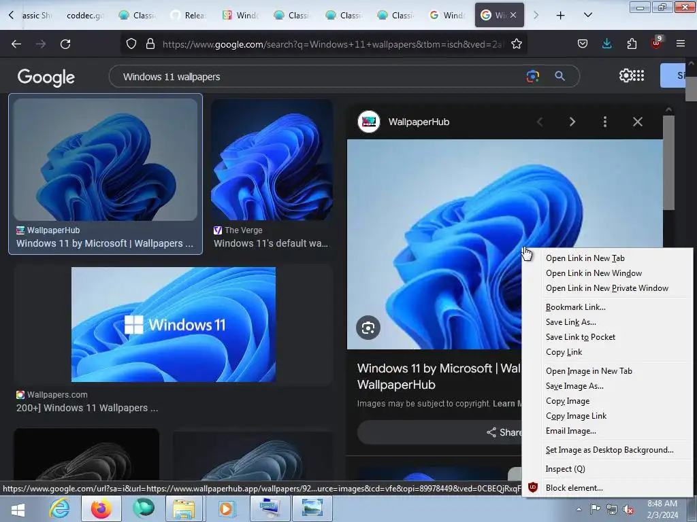Show the next image in preview panel
Viewport: 697px width, 522px height.
pos(572,122)
